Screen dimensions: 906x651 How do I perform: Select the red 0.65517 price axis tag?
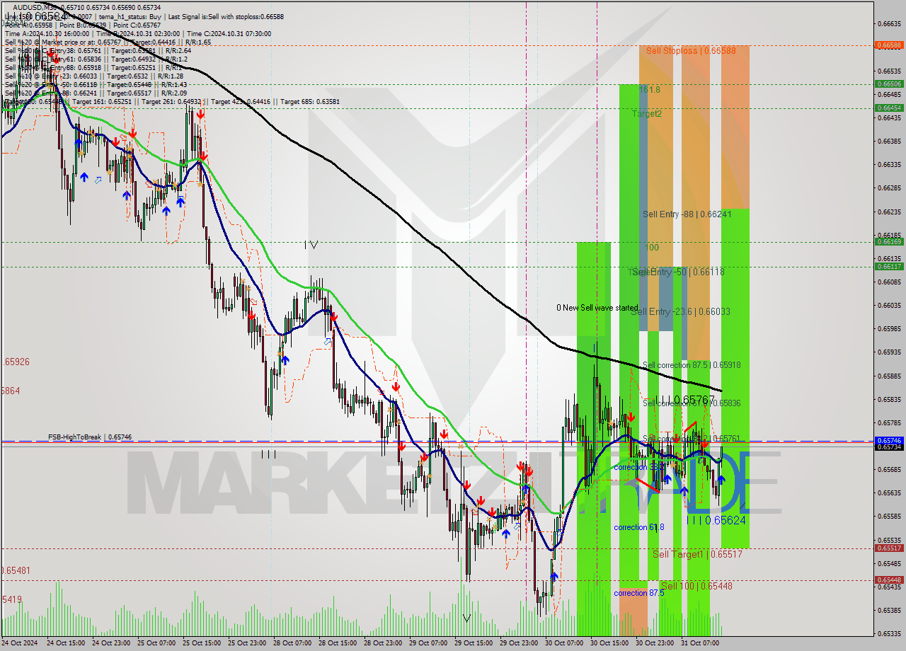(x=889, y=548)
